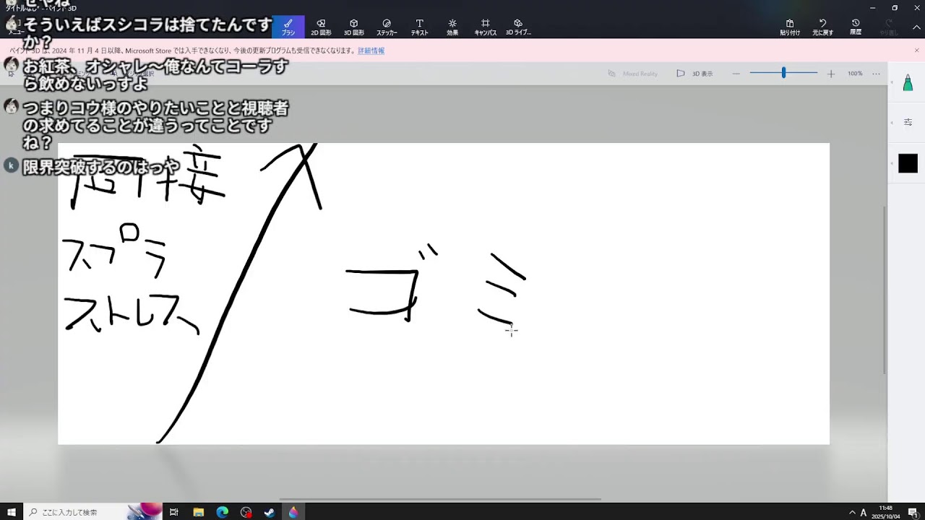Collapse the top ribbon with the chevron
Screen dimensions: 925x520
(x=917, y=27)
